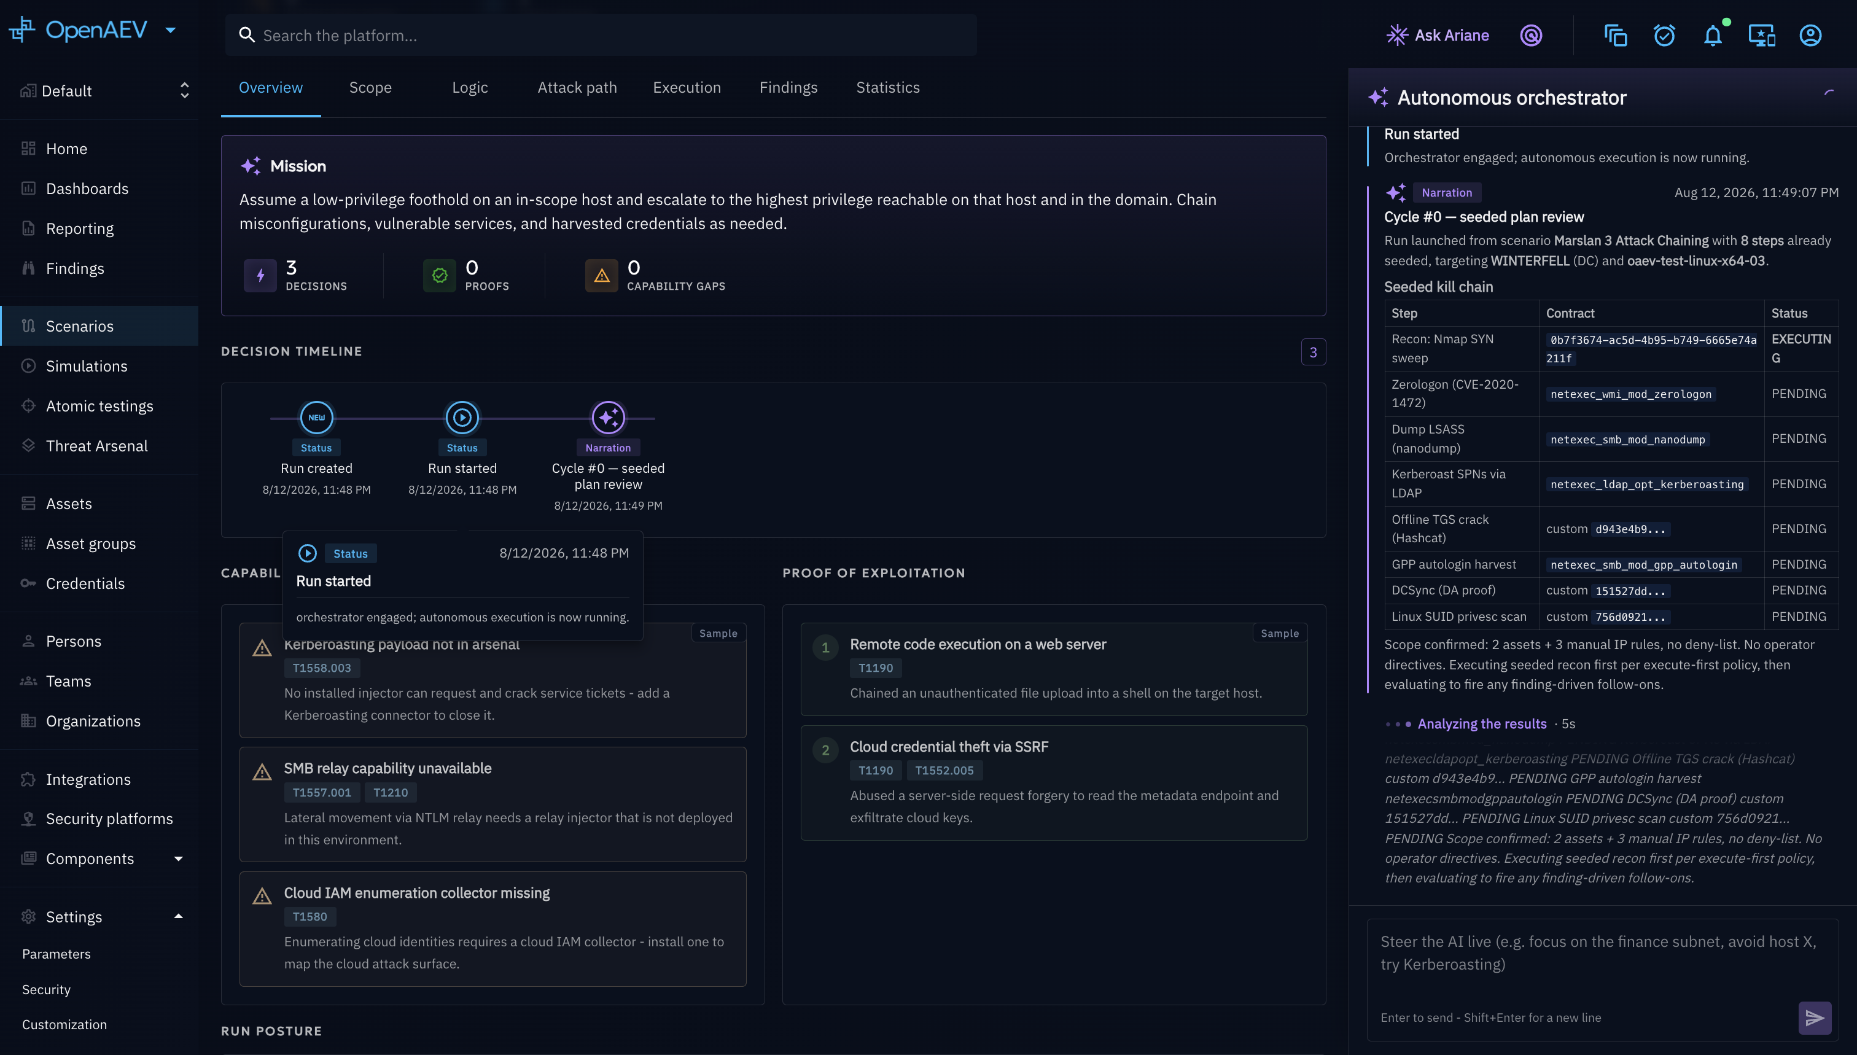Open Integrations from sidebar
Image resolution: width=1857 pixels, height=1055 pixels.
point(99,779)
